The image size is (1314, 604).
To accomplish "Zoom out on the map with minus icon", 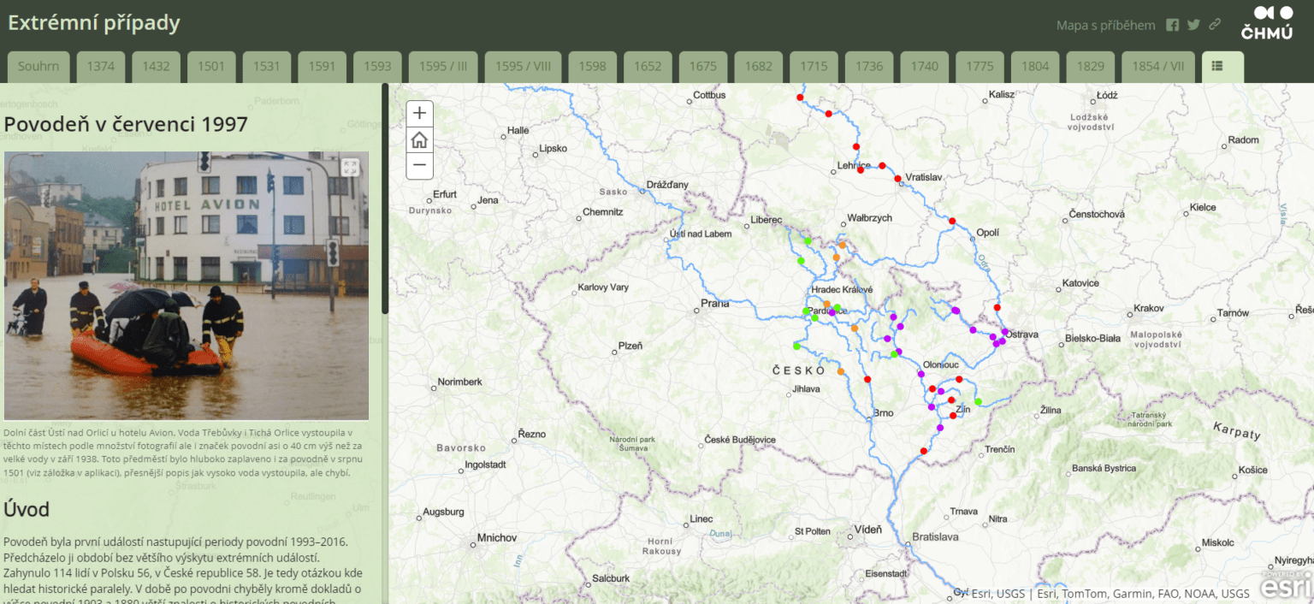I will tap(419, 166).
